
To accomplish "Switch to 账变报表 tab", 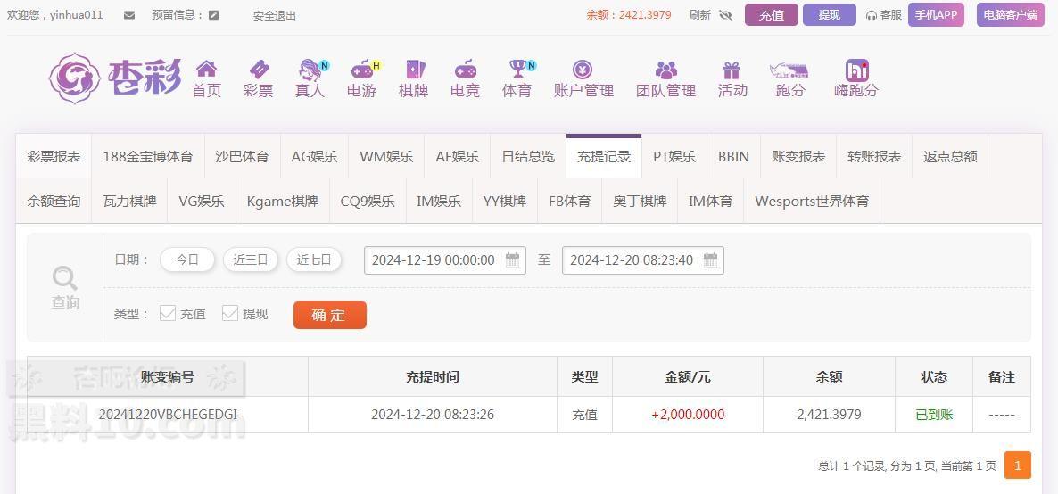I will [798, 157].
